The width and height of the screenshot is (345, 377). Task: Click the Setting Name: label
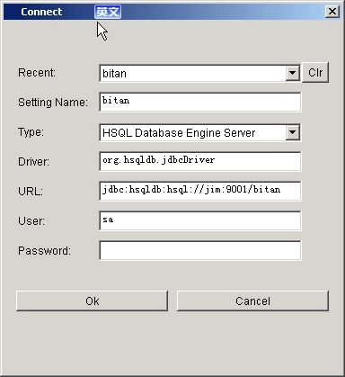(53, 103)
